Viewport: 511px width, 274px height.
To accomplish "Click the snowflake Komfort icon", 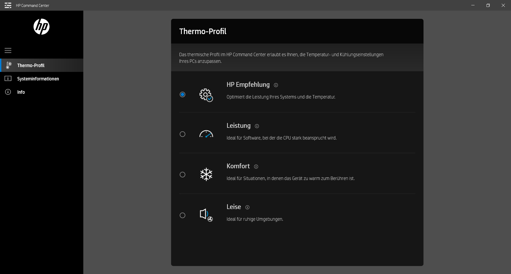I will pos(206,174).
